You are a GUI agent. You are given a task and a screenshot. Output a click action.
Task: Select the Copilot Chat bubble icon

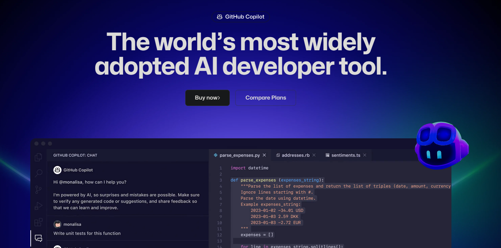[38, 238]
